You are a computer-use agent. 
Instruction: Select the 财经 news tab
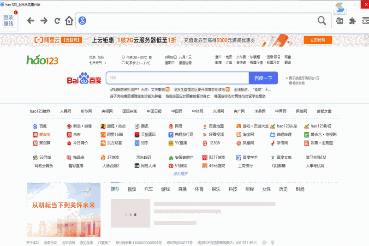click(x=250, y=189)
